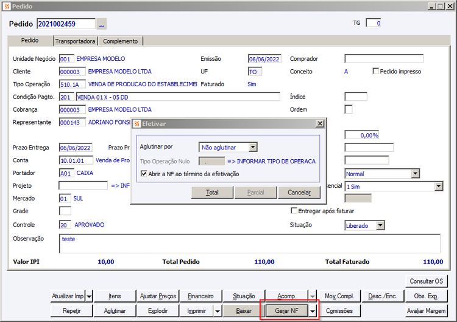Click the Índice input field

(356, 97)
